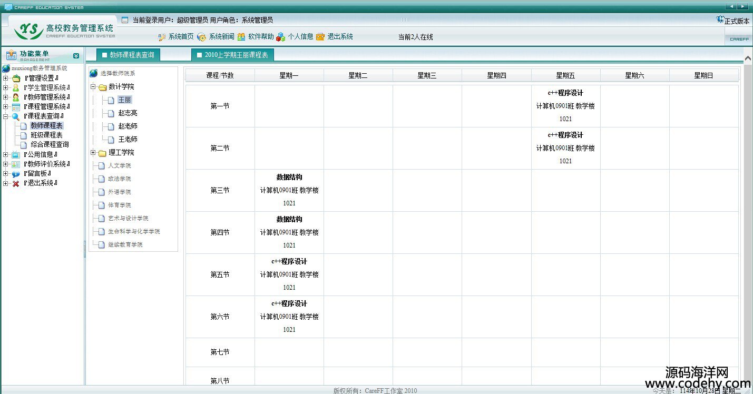
Task: Open 教师课程表 in the menu tree
Action: (x=46, y=126)
